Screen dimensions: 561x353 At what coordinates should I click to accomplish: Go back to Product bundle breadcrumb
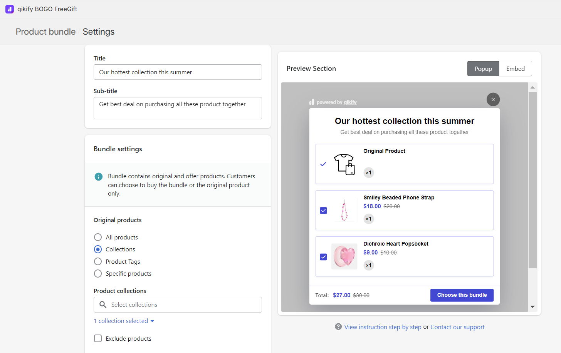click(45, 32)
